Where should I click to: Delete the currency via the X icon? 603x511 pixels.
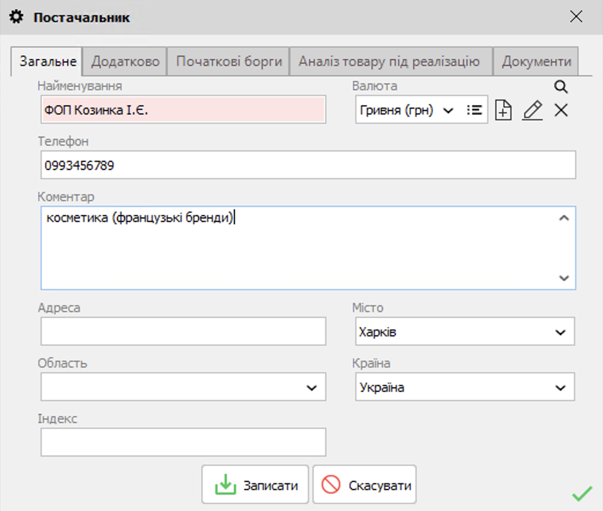click(560, 110)
